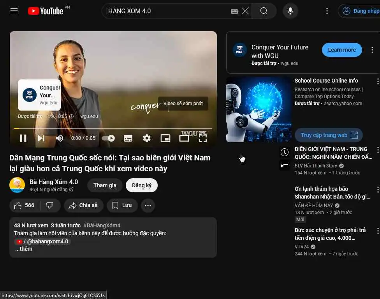Enter fullscreen mode
The height and width of the screenshot is (299, 380).
point(202,138)
